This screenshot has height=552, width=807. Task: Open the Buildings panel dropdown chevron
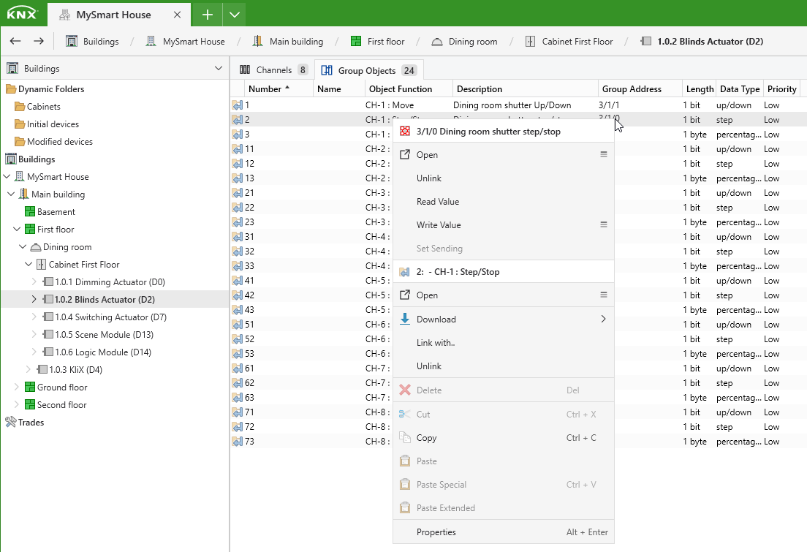[219, 69]
